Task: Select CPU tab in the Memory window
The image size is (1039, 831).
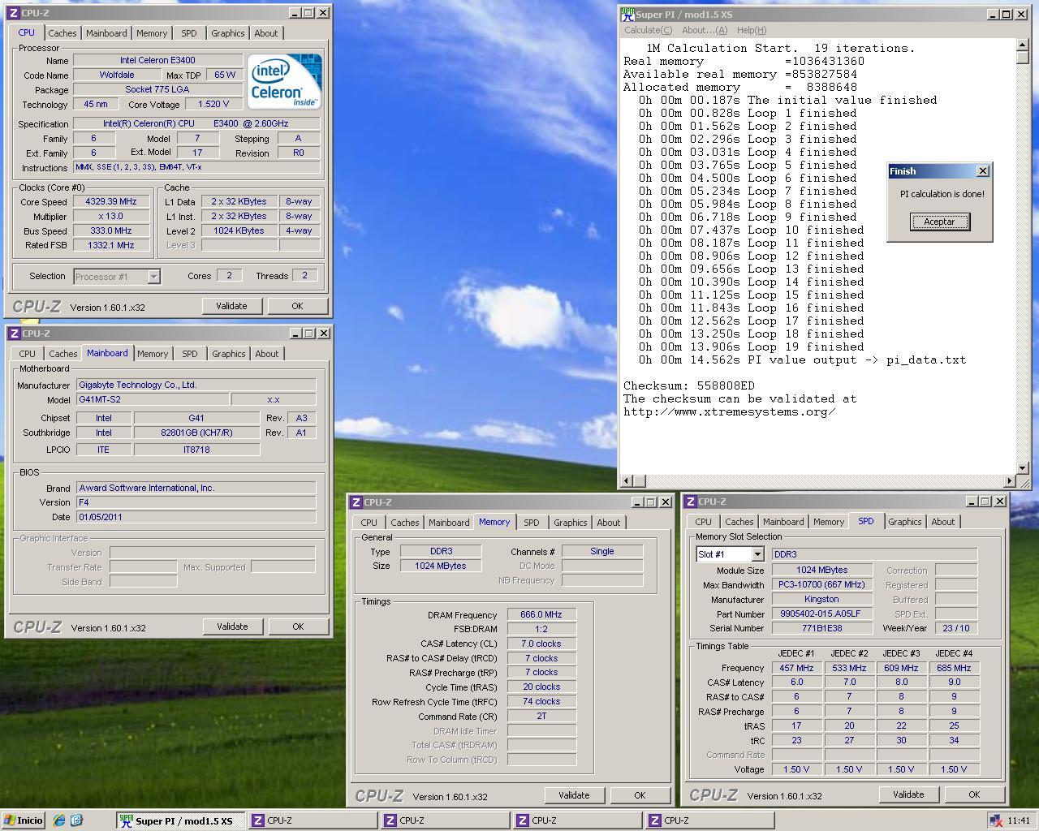Action: click(x=369, y=523)
